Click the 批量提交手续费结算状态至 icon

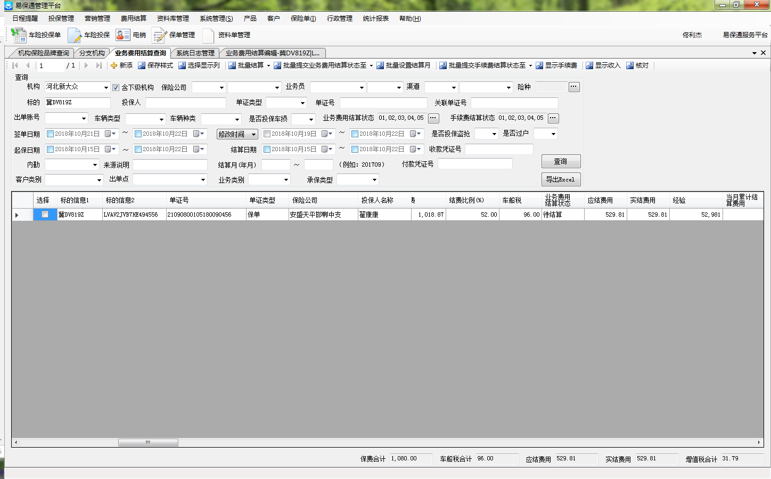pos(443,65)
